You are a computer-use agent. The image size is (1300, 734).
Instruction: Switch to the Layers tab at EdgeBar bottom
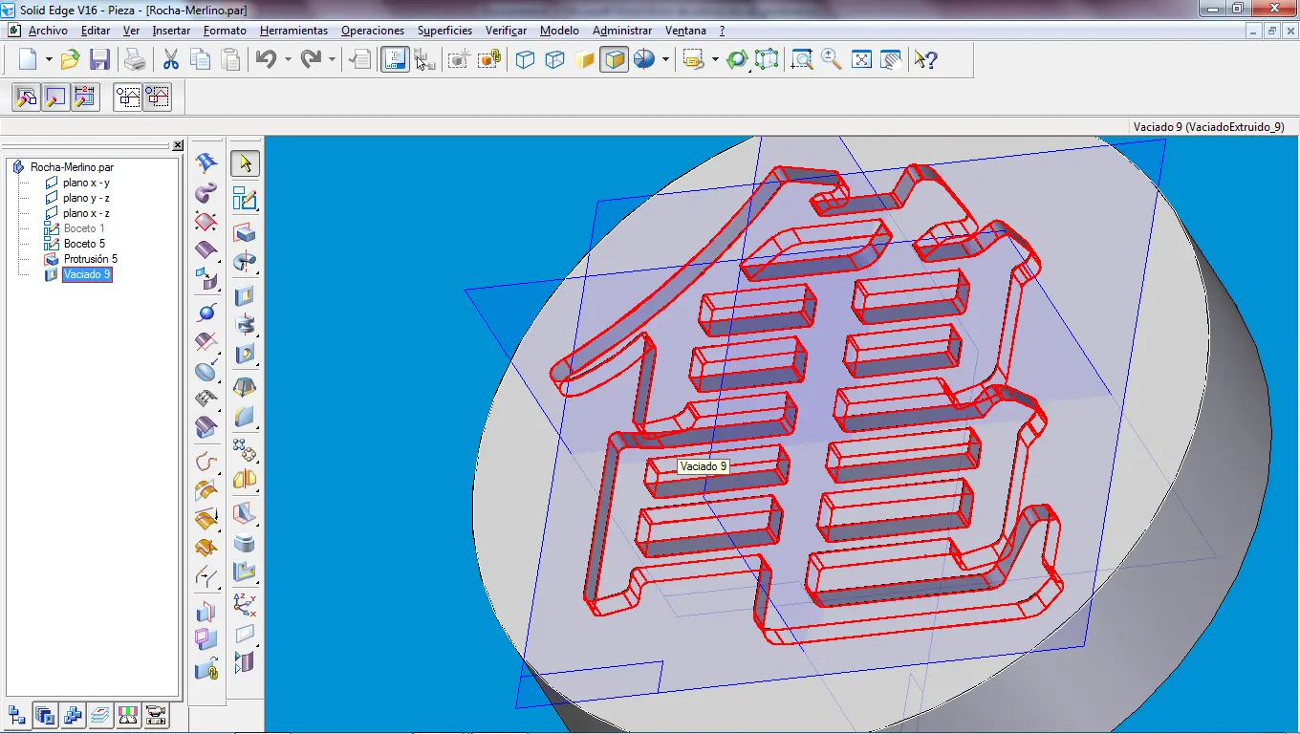[100, 715]
